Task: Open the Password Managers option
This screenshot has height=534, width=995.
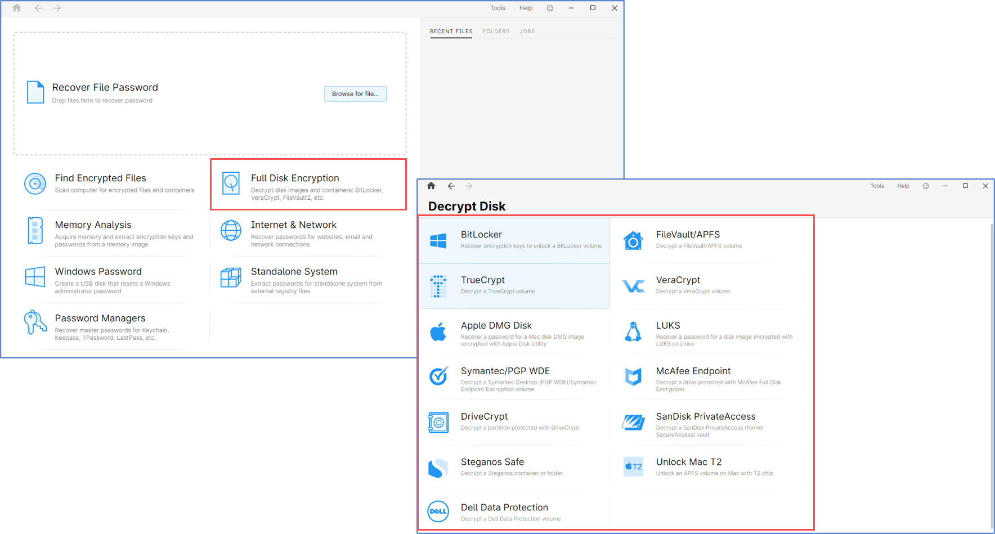Action: click(110, 326)
